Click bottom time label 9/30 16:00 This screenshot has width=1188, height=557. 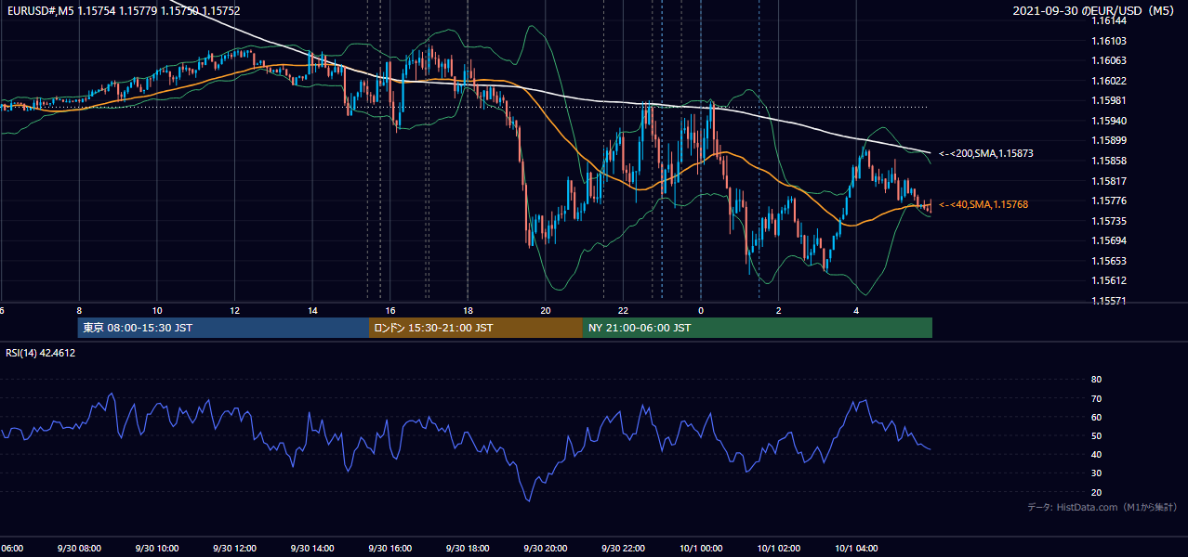[x=390, y=549]
